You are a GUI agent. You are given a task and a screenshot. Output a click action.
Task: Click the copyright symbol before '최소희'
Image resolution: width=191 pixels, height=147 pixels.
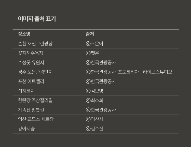(88, 100)
